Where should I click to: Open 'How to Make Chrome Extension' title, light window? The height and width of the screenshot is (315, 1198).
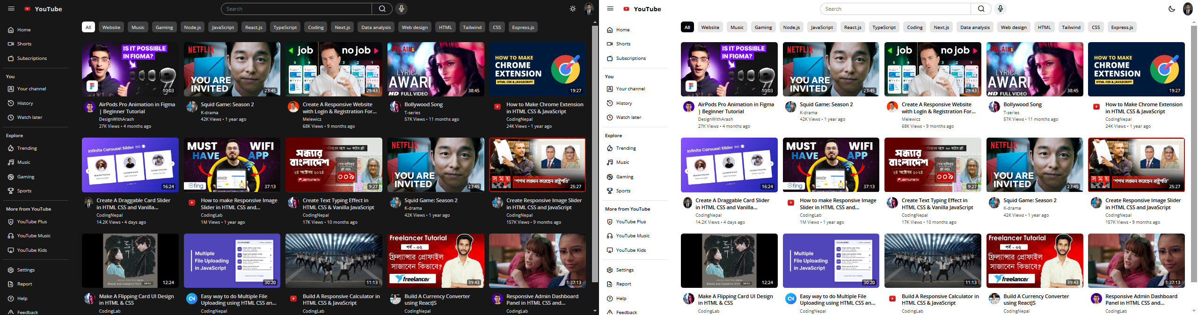pyautogui.click(x=1144, y=108)
